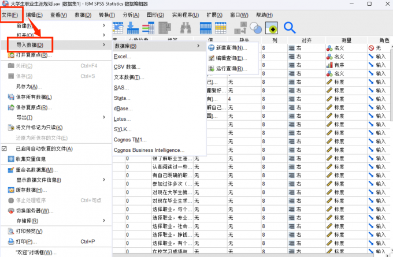Screen dimensions: 393x257
Task: Expand the 存储库 submenu
Action: click(x=57, y=221)
